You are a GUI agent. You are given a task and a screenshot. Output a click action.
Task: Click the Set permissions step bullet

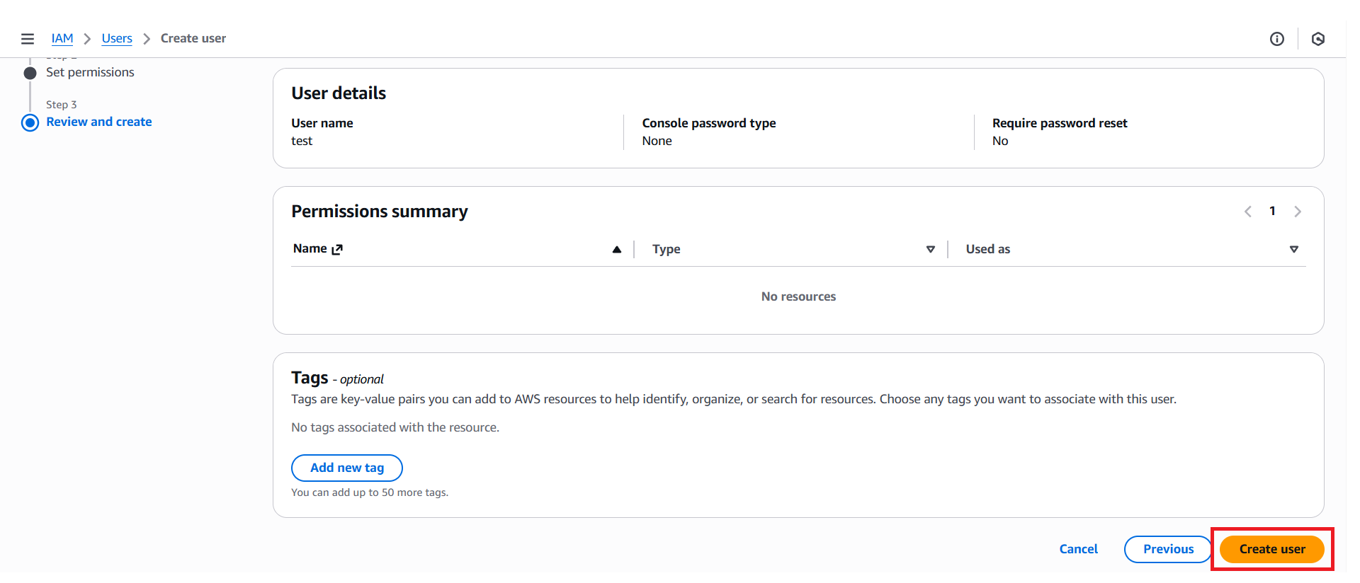30,73
